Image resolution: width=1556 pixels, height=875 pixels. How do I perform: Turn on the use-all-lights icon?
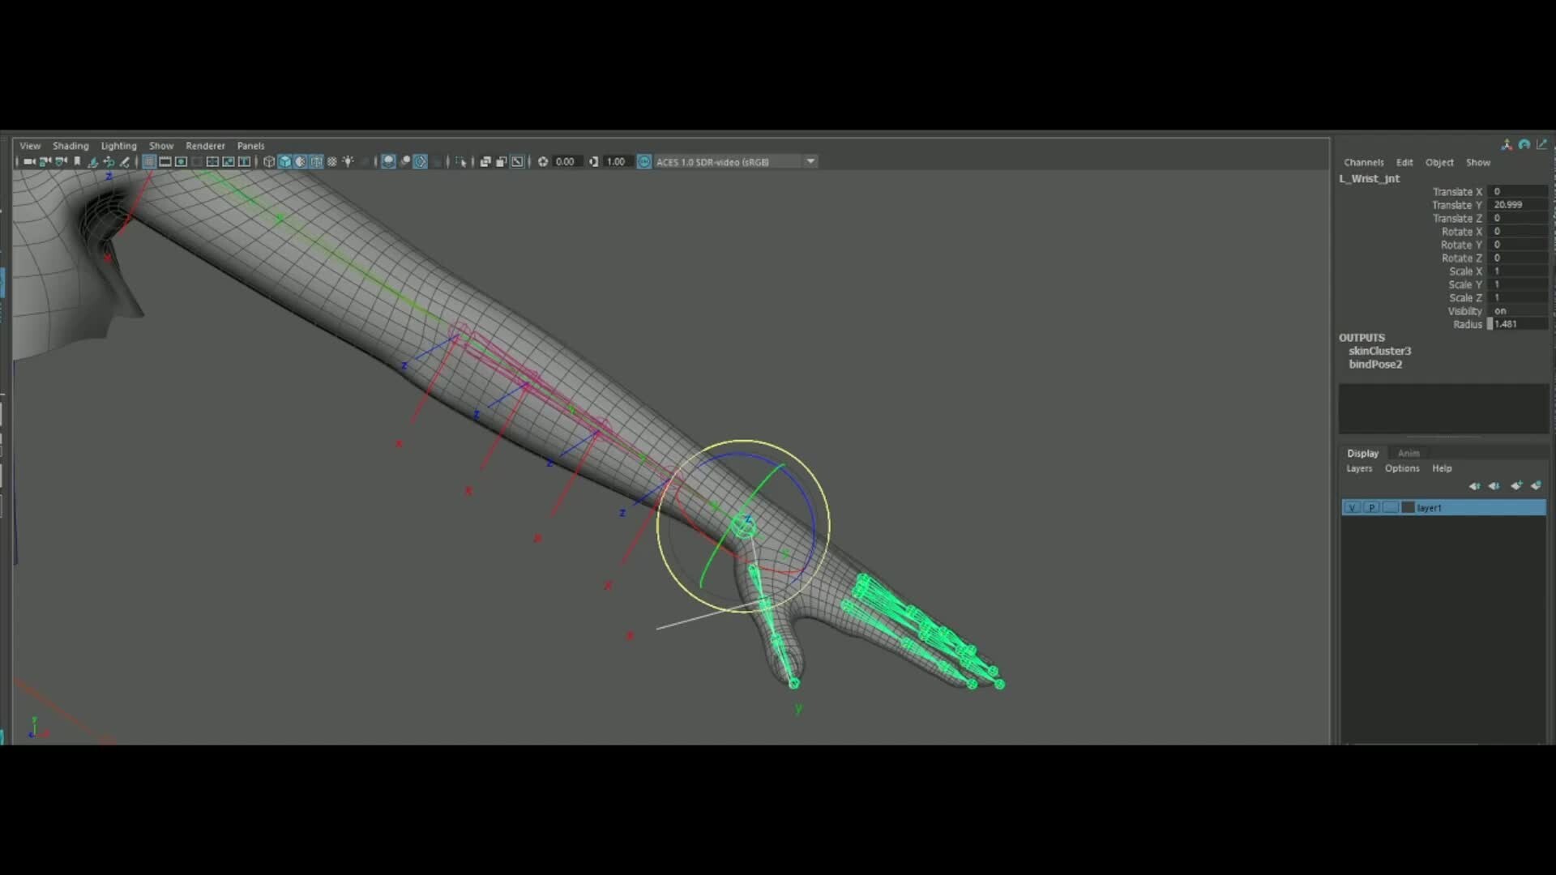348,161
